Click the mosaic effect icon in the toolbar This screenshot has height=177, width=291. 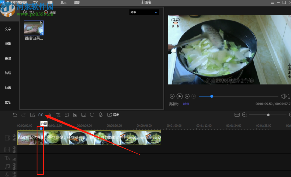pos(75,115)
